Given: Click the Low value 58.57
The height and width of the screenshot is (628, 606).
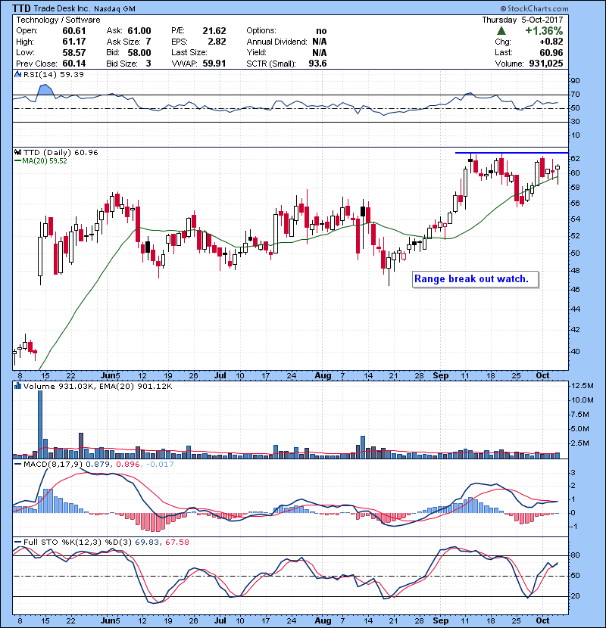Looking at the screenshot, I should [x=74, y=52].
